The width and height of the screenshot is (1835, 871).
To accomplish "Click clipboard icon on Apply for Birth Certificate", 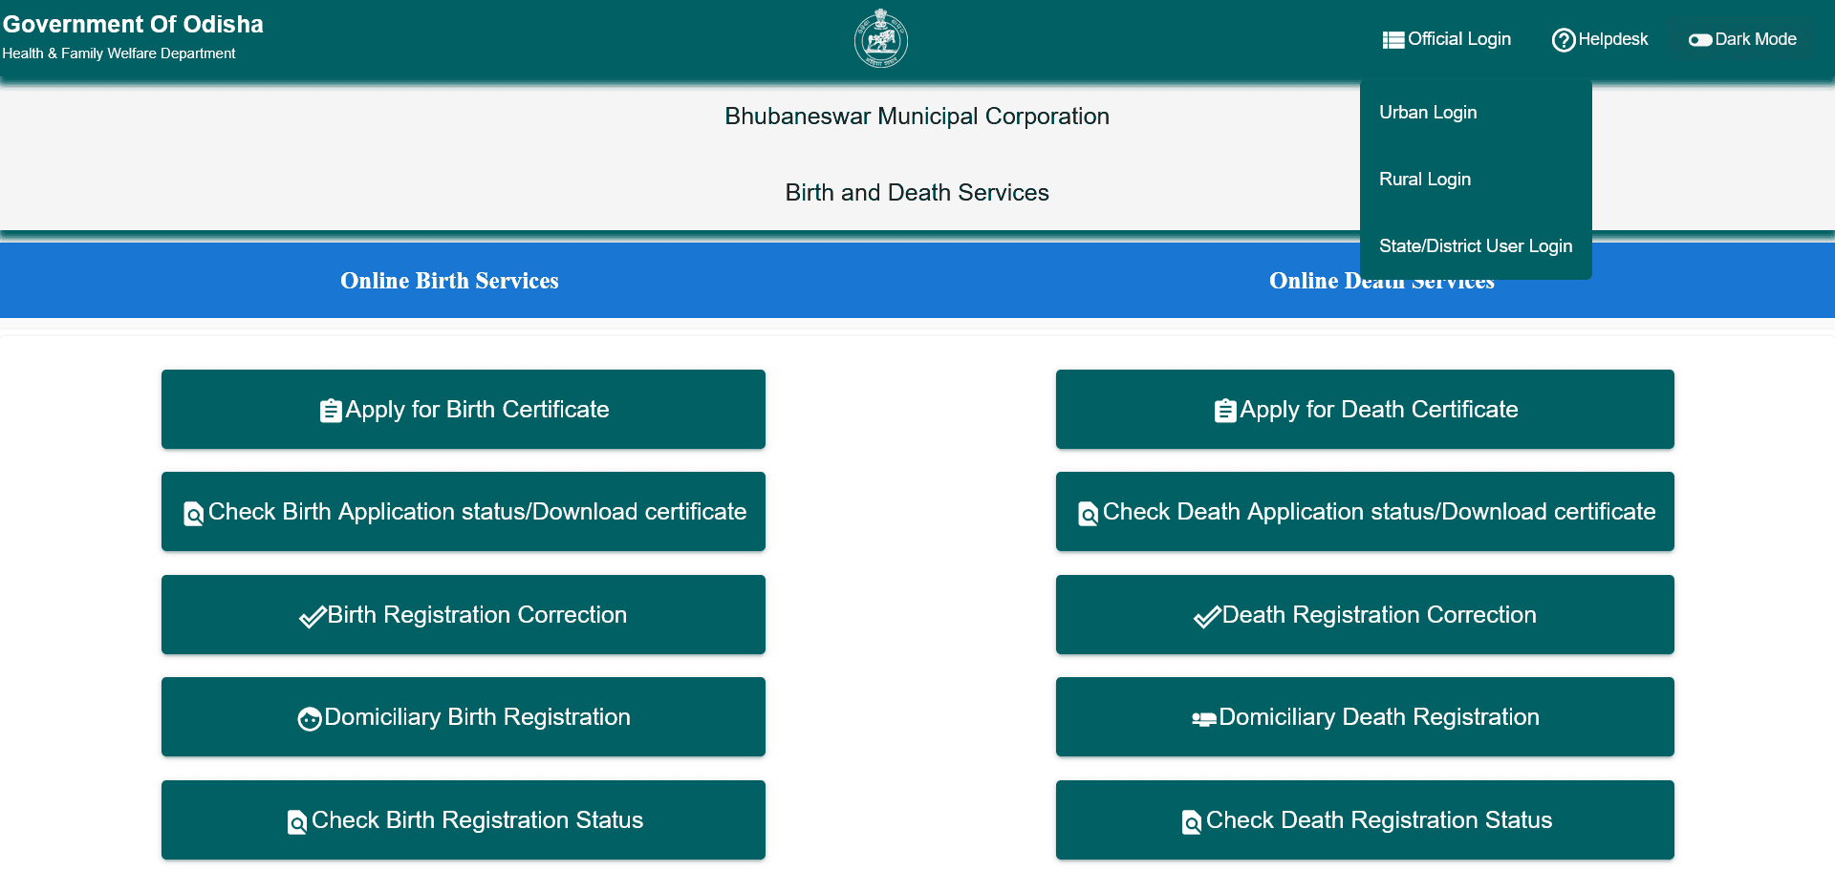I will click(331, 411).
